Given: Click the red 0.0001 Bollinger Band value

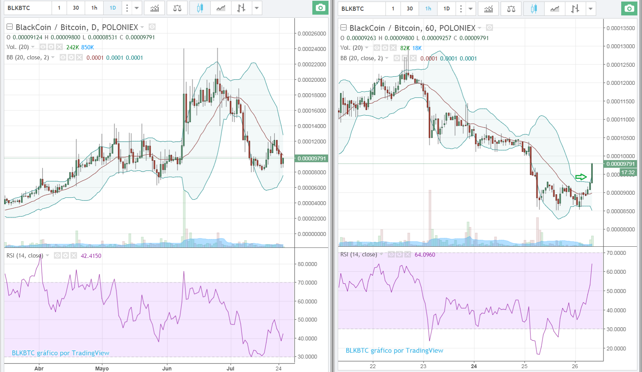Looking at the screenshot, I should 96,57.
